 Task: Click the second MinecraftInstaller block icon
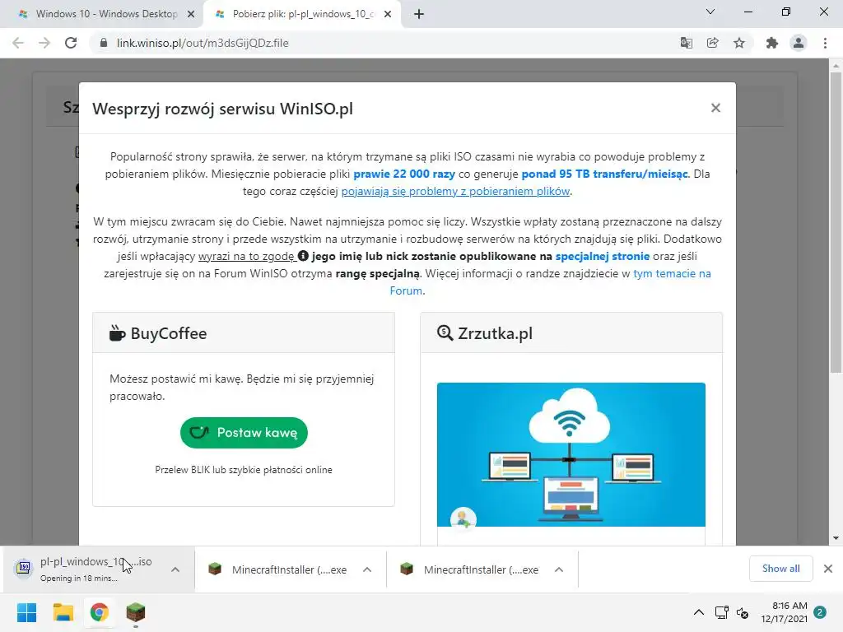coord(407,569)
